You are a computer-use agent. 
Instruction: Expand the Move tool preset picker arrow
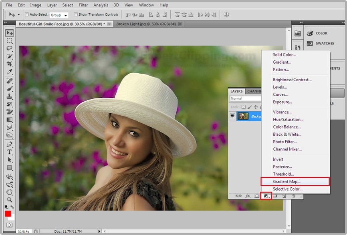coord(18,15)
